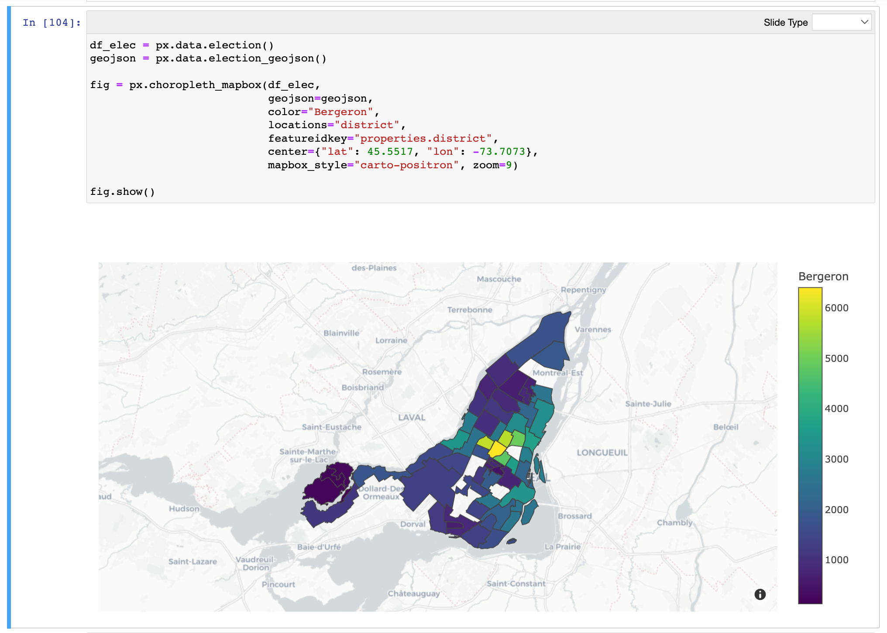The image size is (887, 633).
Task: Click the Terrebonne label on the map
Action: 470,310
